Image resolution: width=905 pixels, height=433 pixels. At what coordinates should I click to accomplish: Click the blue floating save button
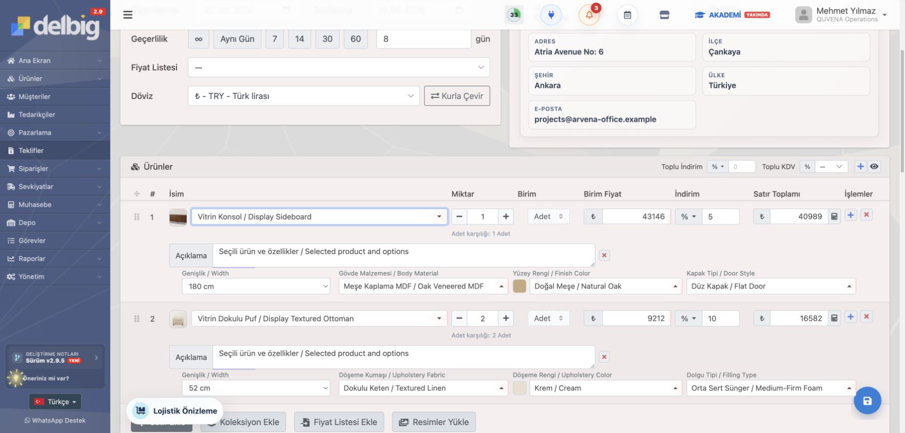867,401
